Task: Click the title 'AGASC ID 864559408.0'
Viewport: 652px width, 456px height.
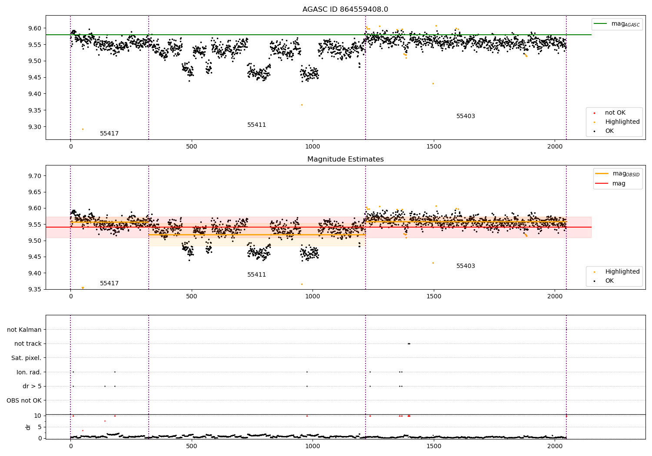Action: 345,10
